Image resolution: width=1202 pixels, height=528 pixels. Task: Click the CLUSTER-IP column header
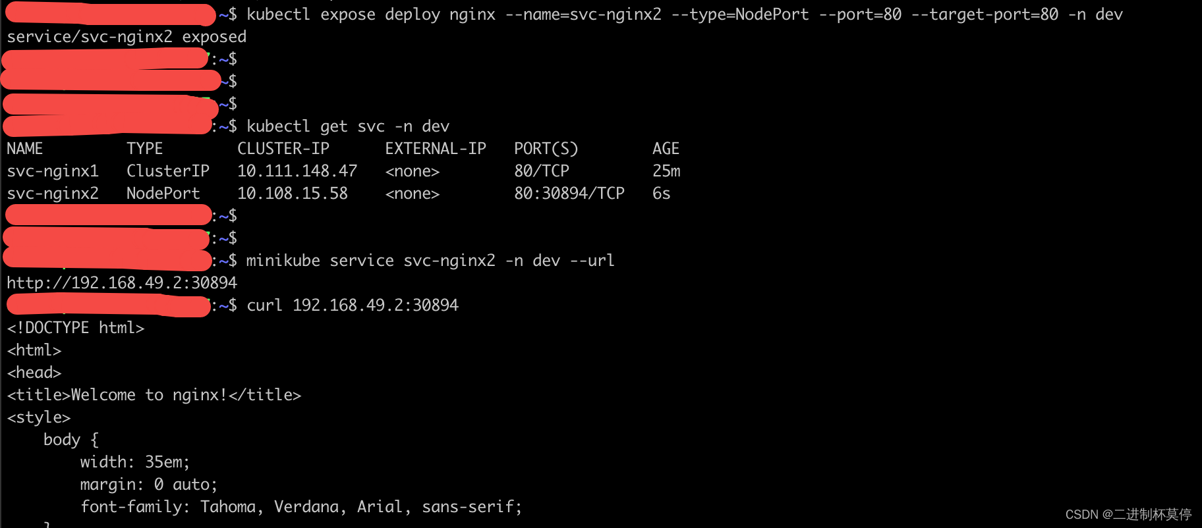click(283, 149)
